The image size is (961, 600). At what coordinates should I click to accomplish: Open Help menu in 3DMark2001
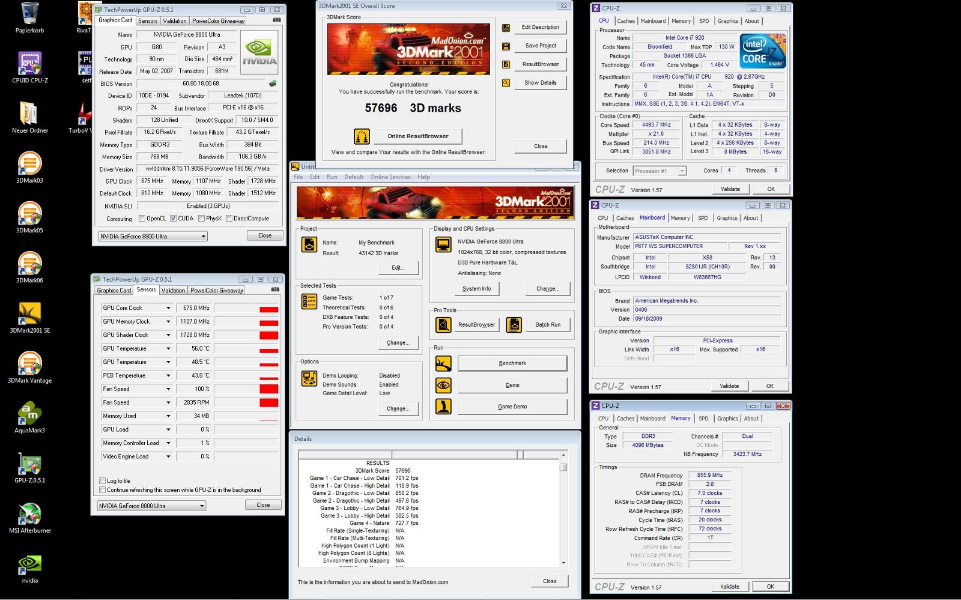[x=423, y=177]
